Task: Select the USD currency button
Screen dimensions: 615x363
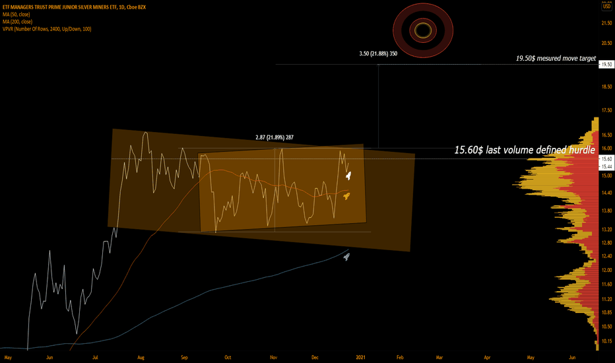Action: [607, 7]
